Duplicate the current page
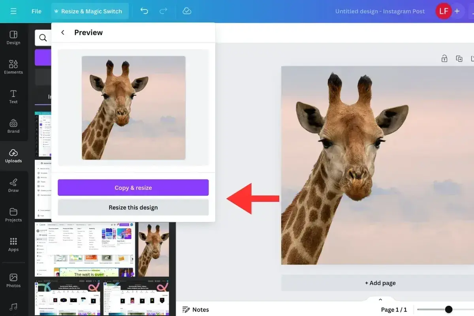474x316 pixels. 459,58
